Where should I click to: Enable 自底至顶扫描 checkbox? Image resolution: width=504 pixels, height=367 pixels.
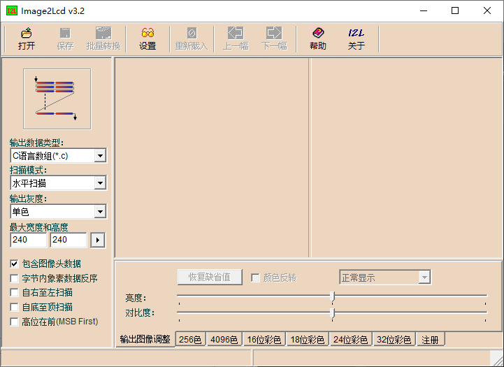(x=14, y=307)
